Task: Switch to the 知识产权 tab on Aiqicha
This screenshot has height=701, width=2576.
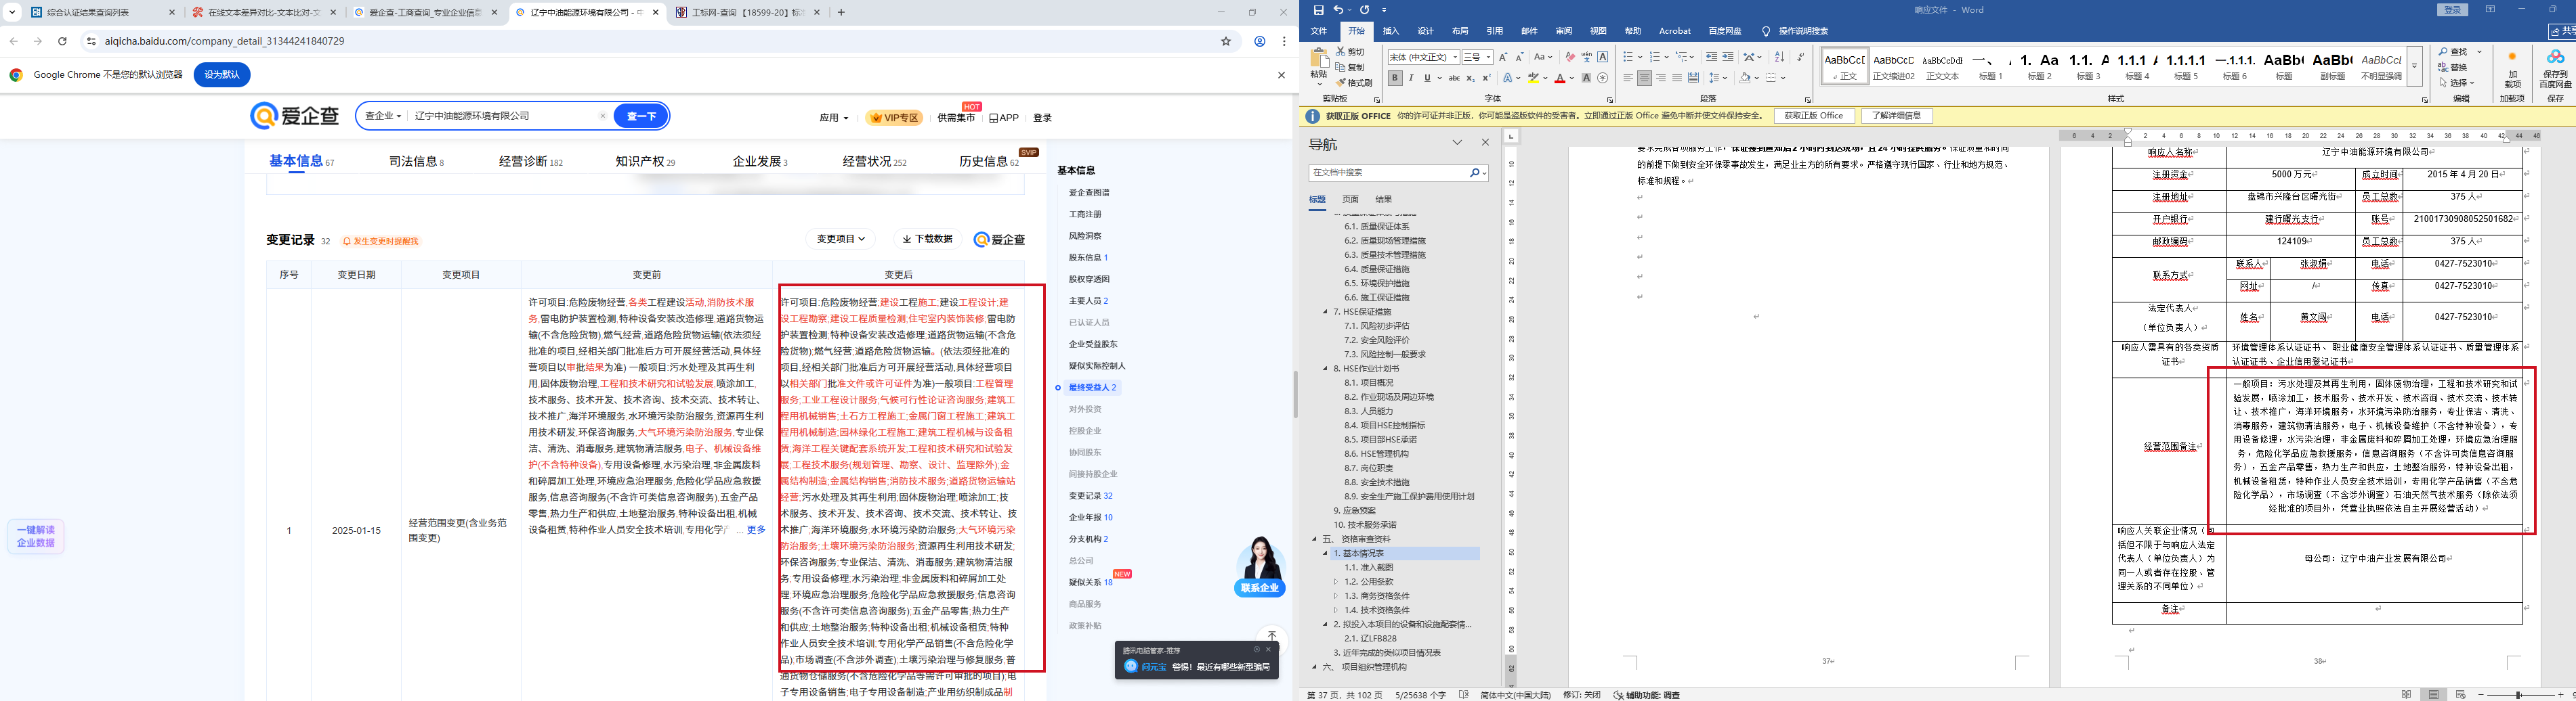Action: (x=645, y=161)
